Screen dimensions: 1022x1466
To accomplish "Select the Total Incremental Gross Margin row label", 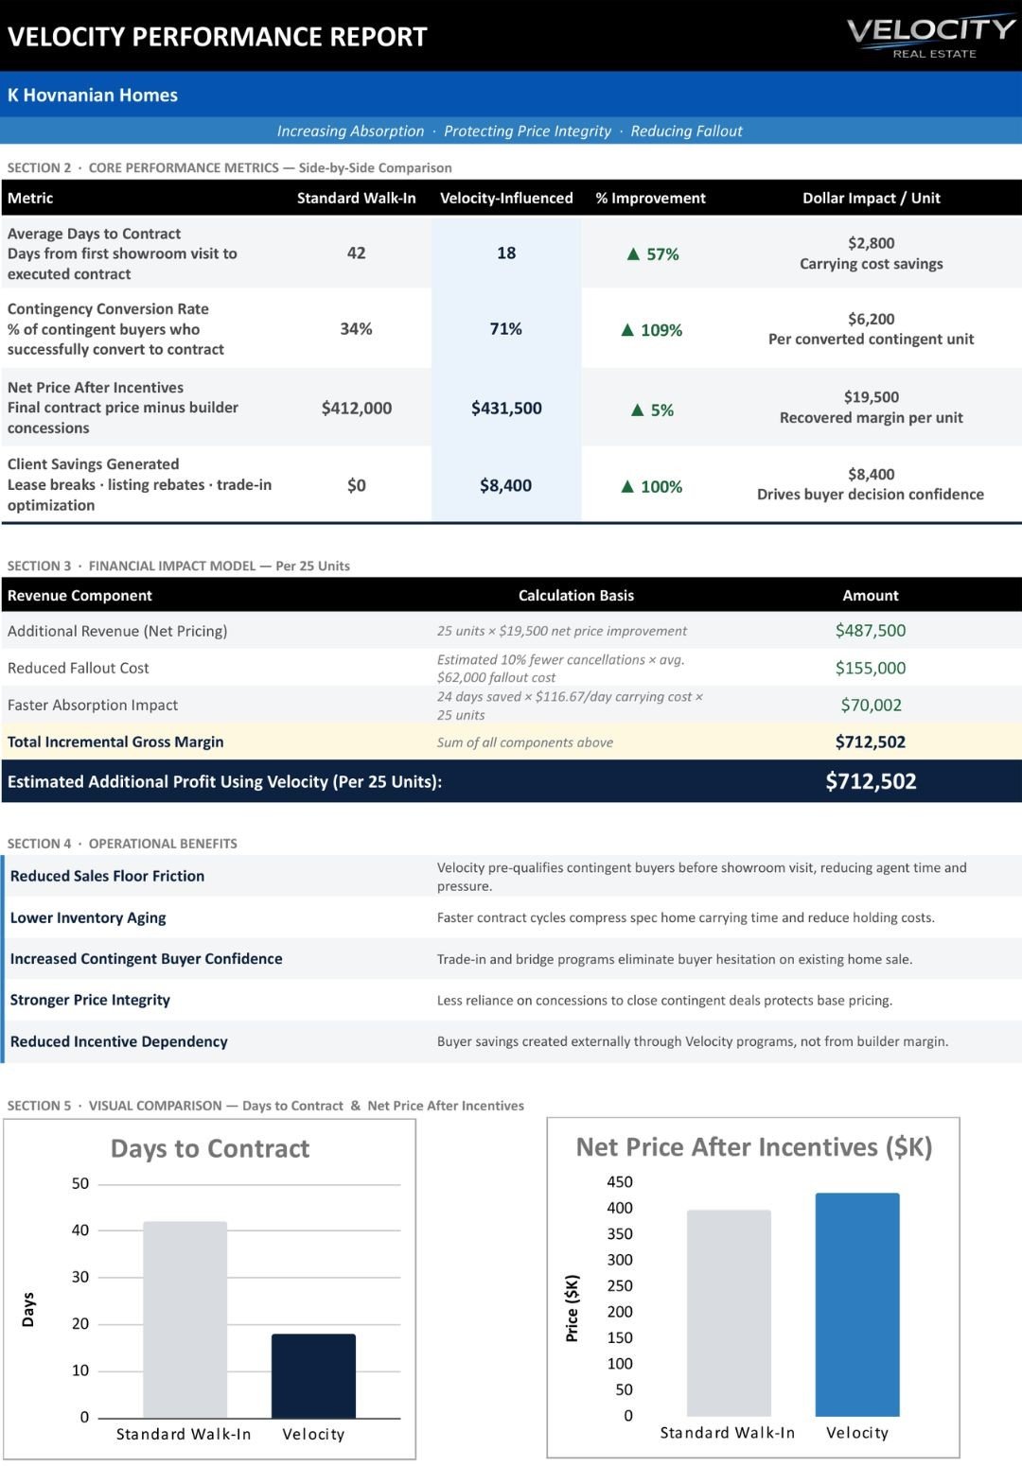I will coord(115,742).
